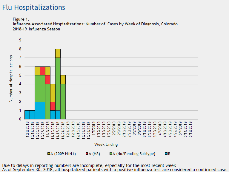229x172 pixels.
Task: Select the yellow top segment of the 11/17/2018 bar
Action: pos(58,53)
